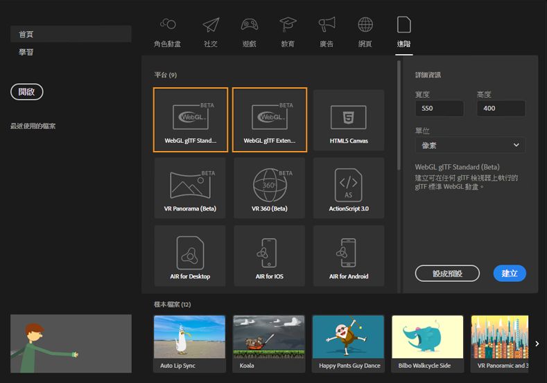Viewport: 547px width, 383px height.
Task: Open the Auto Lip Sync sample file
Action: click(189, 344)
